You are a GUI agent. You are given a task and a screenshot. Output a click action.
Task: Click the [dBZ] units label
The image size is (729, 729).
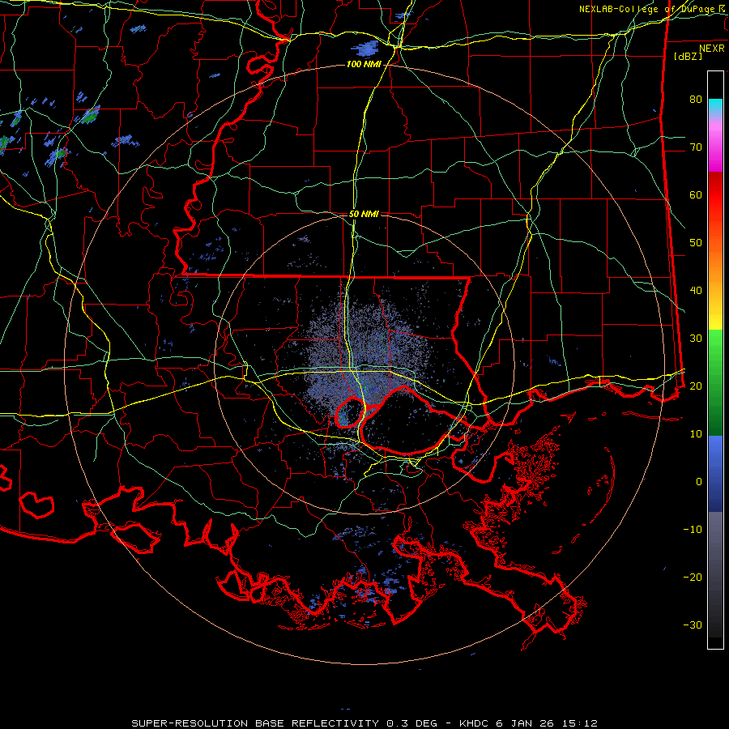[x=688, y=56]
